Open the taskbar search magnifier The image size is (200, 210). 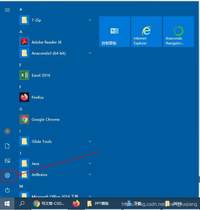point(22,204)
